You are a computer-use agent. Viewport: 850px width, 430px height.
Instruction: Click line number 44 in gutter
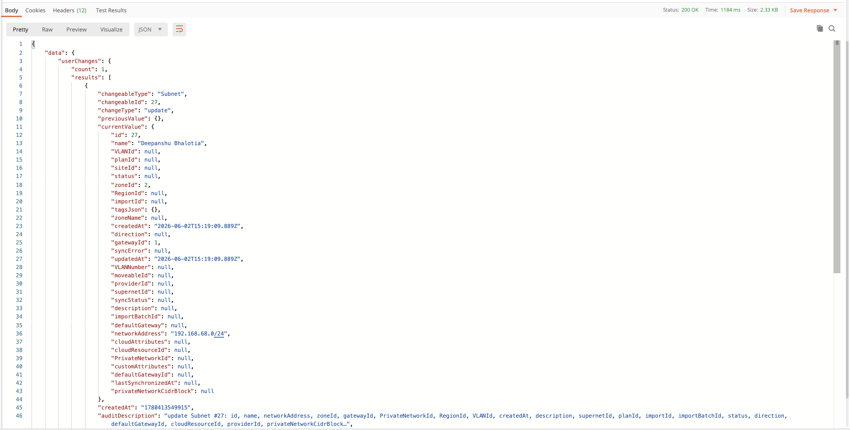19,399
